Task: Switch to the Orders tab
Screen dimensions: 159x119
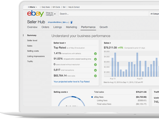Action: click(x=45, y=27)
